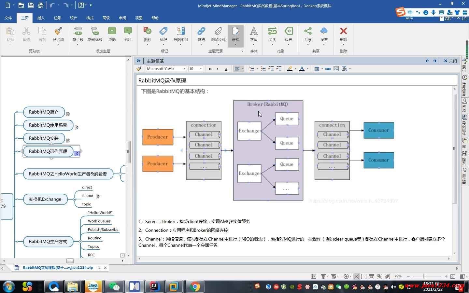Viewport: 469px width, 293px height.
Task: Click the Paste (粘贴) icon
Action: tap(10, 31)
